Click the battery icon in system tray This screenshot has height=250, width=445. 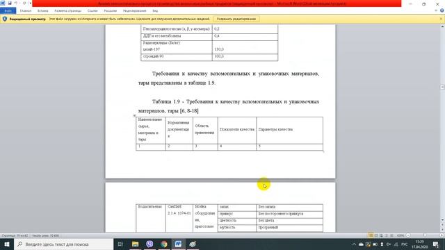coord(375,244)
